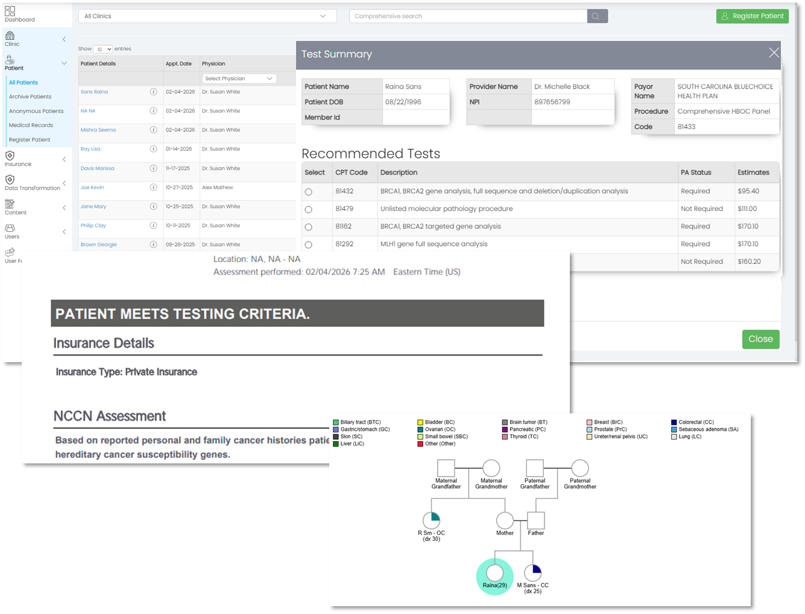Click the Ovarian (OC) legend color swatch

(x=420, y=430)
